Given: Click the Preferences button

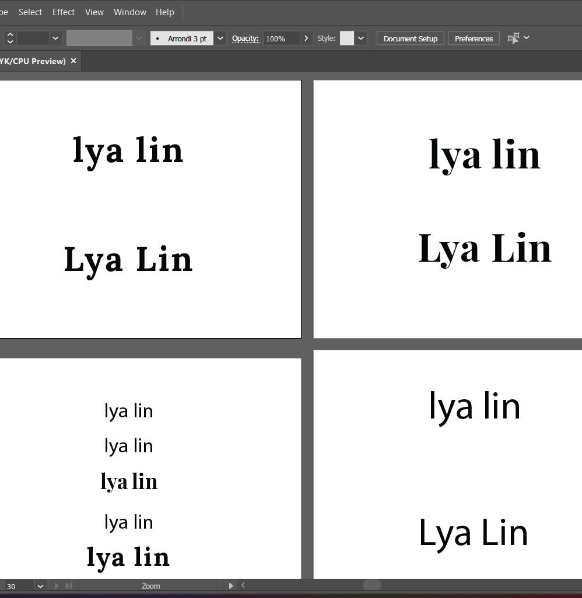Looking at the screenshot, I should (x=474, y=38).
